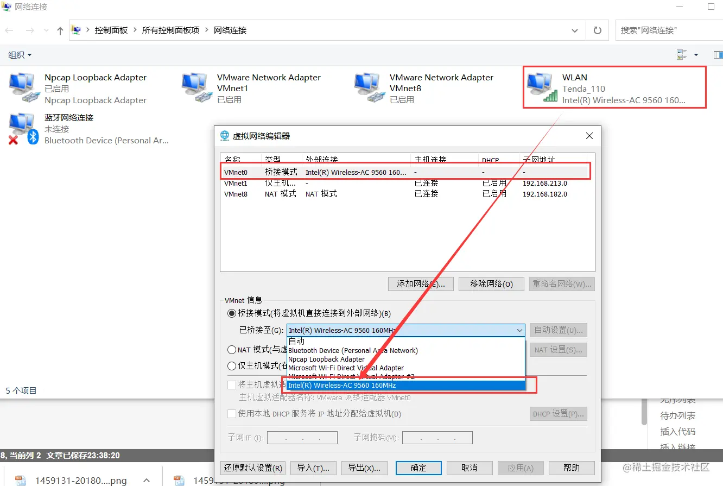723x486 pixels.
Task: Click subnet address 192.168.213.0 cell
Action: pos(545,183)
